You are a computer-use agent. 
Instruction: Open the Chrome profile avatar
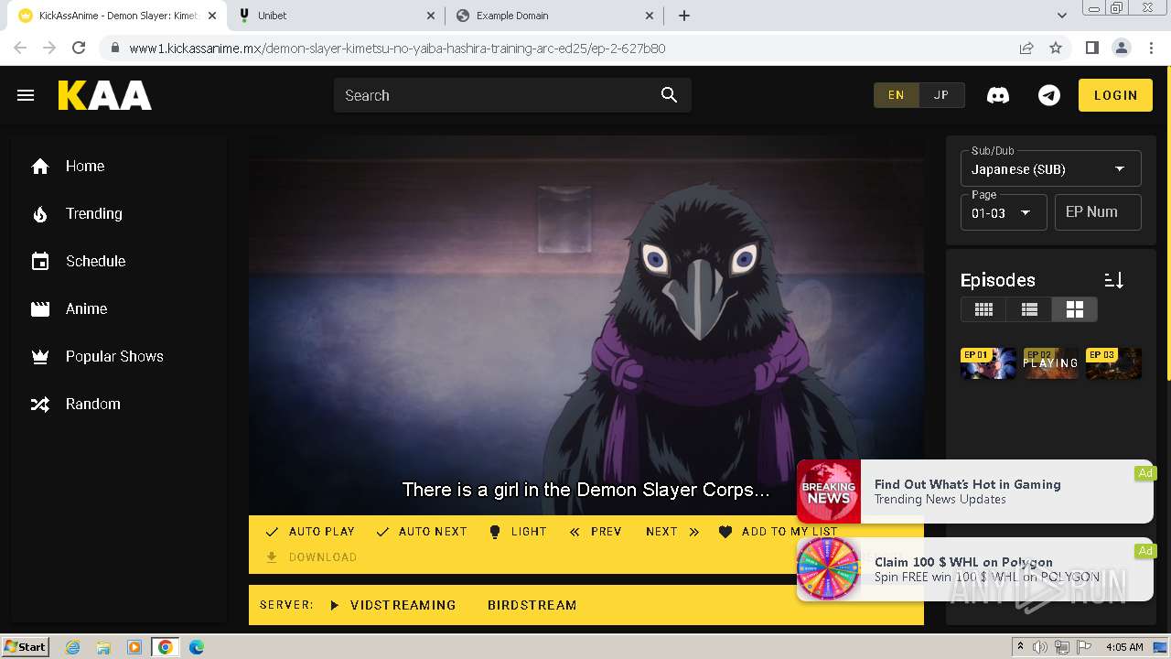pos(1121,48)
